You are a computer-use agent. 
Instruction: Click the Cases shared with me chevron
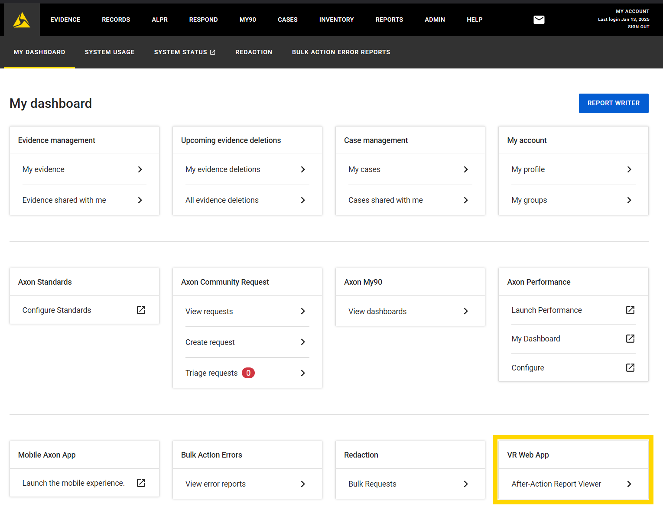click(x=466, y=200)
